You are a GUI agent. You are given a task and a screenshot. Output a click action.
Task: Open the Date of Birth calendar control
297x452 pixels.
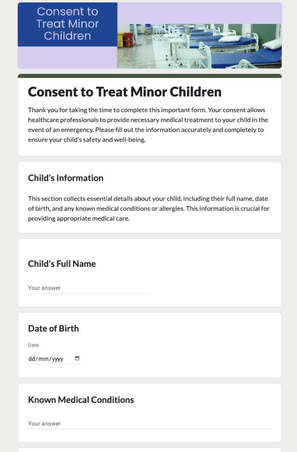point(77,359)
